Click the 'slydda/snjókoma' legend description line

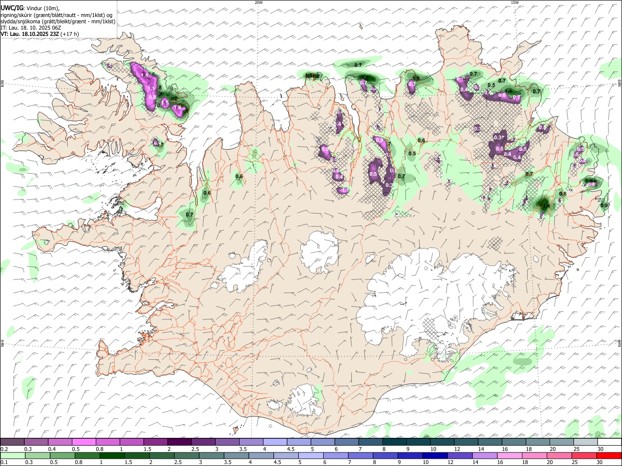click(58, 21)
